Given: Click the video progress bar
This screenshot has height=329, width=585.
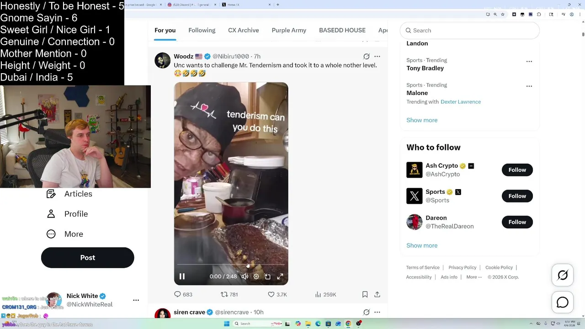Looking at the screenshot, I should [231, 265].
